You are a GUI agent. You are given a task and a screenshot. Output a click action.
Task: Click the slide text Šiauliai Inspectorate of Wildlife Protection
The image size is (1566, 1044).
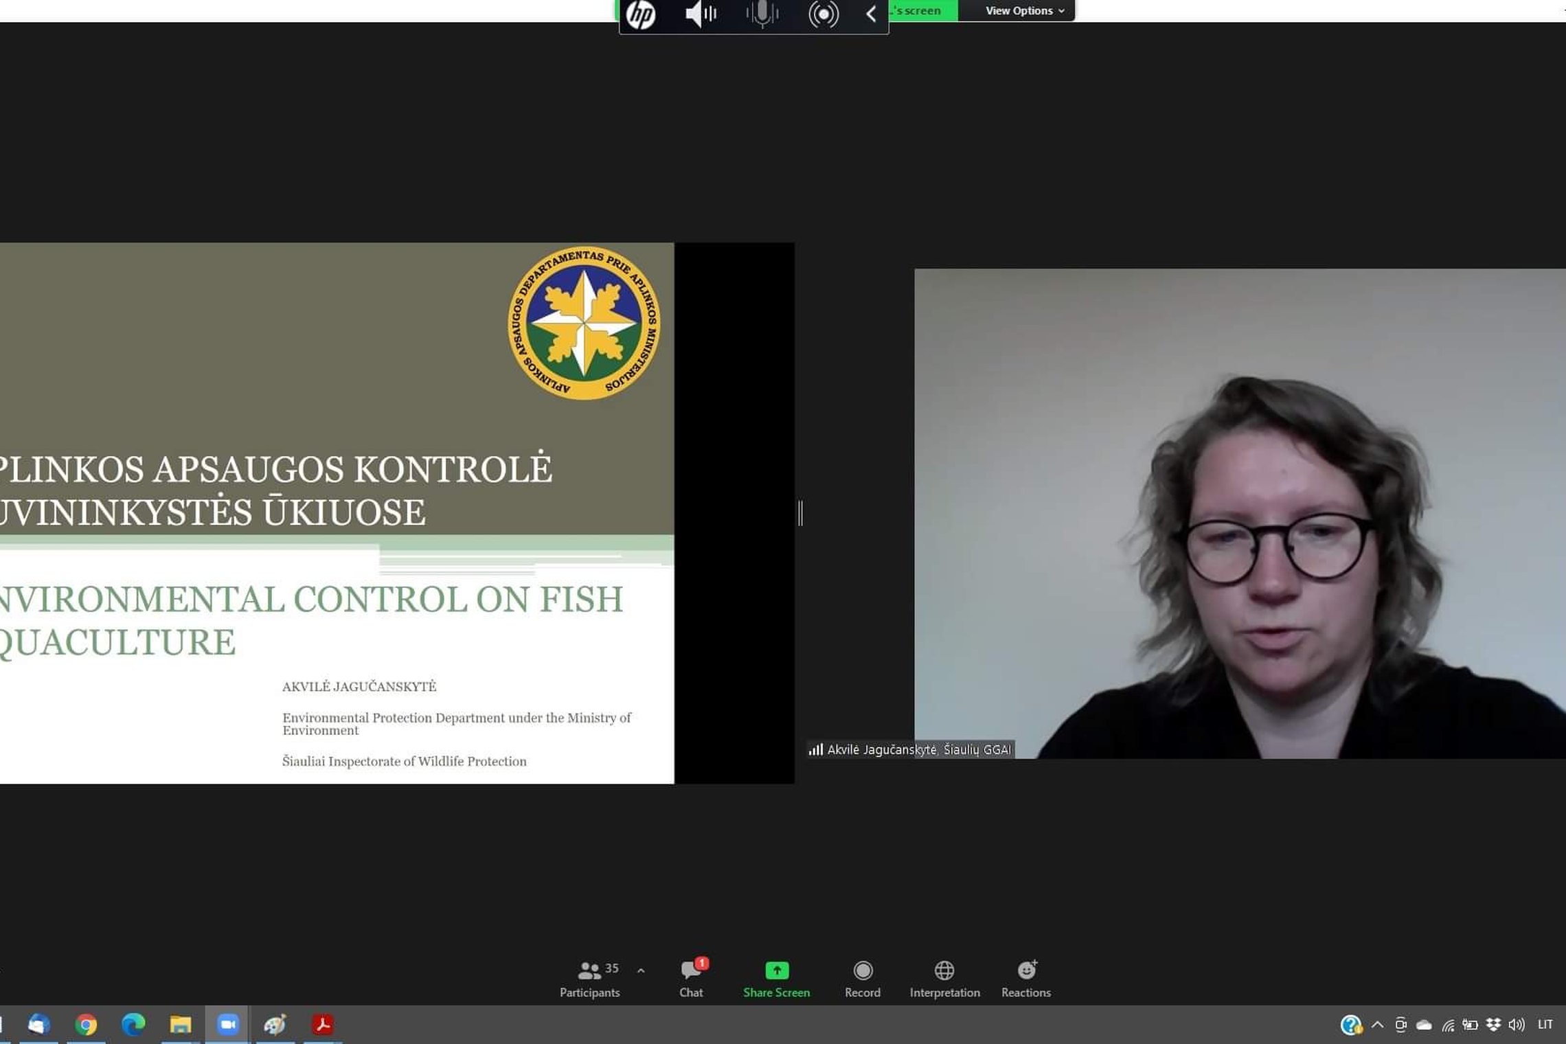coord(405,761)
